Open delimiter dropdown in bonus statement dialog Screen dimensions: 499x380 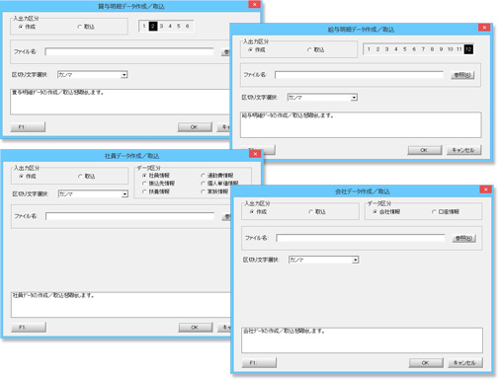[124, 75]
